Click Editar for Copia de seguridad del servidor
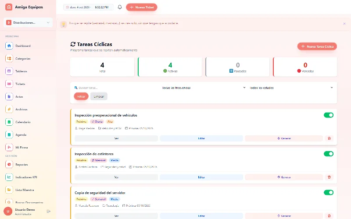 pos(201,216)
